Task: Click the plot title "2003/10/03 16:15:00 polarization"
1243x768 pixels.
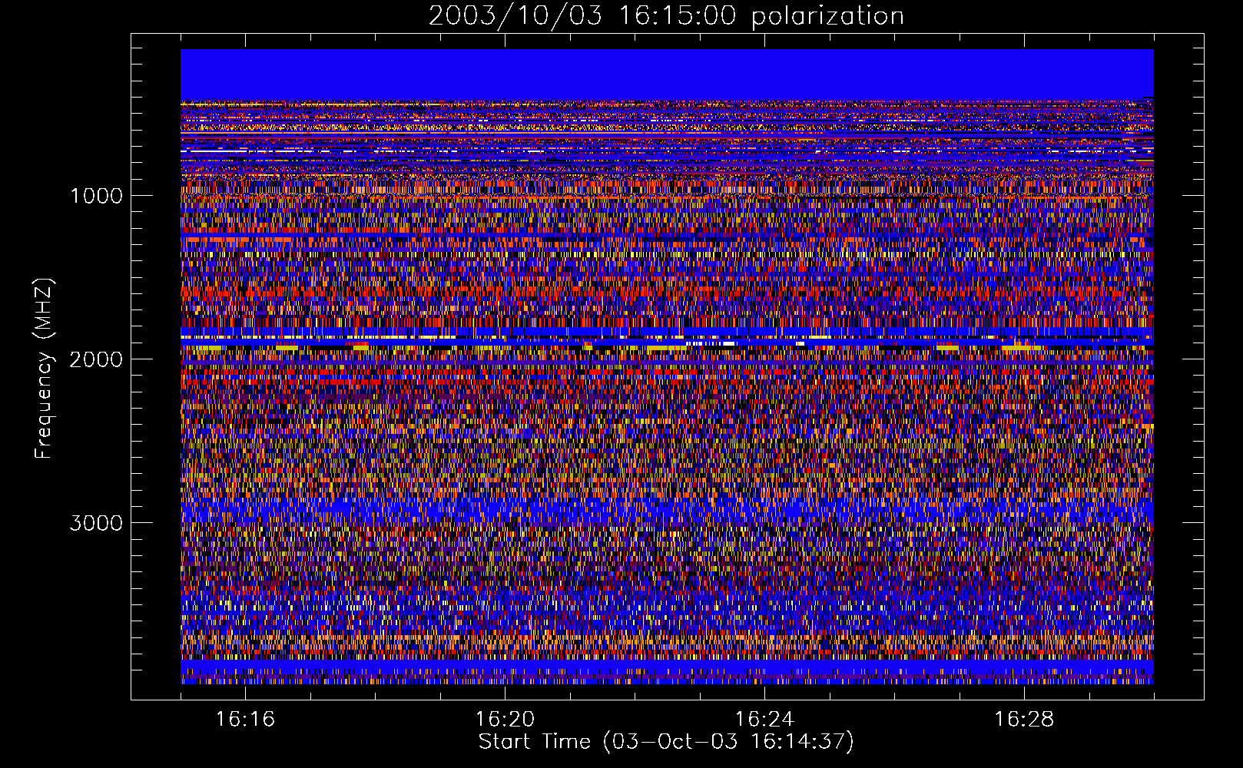Action: pos(666,15)
